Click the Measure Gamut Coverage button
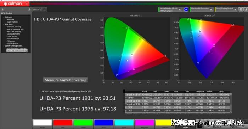This screenshot has height=129, width=248. (x=65, y=80)
